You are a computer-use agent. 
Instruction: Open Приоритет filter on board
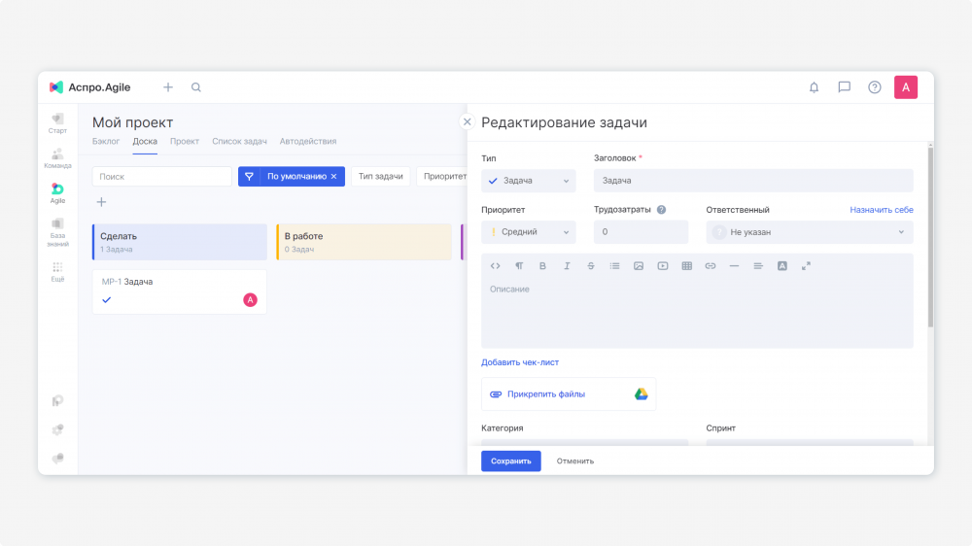tap(444, 177)
